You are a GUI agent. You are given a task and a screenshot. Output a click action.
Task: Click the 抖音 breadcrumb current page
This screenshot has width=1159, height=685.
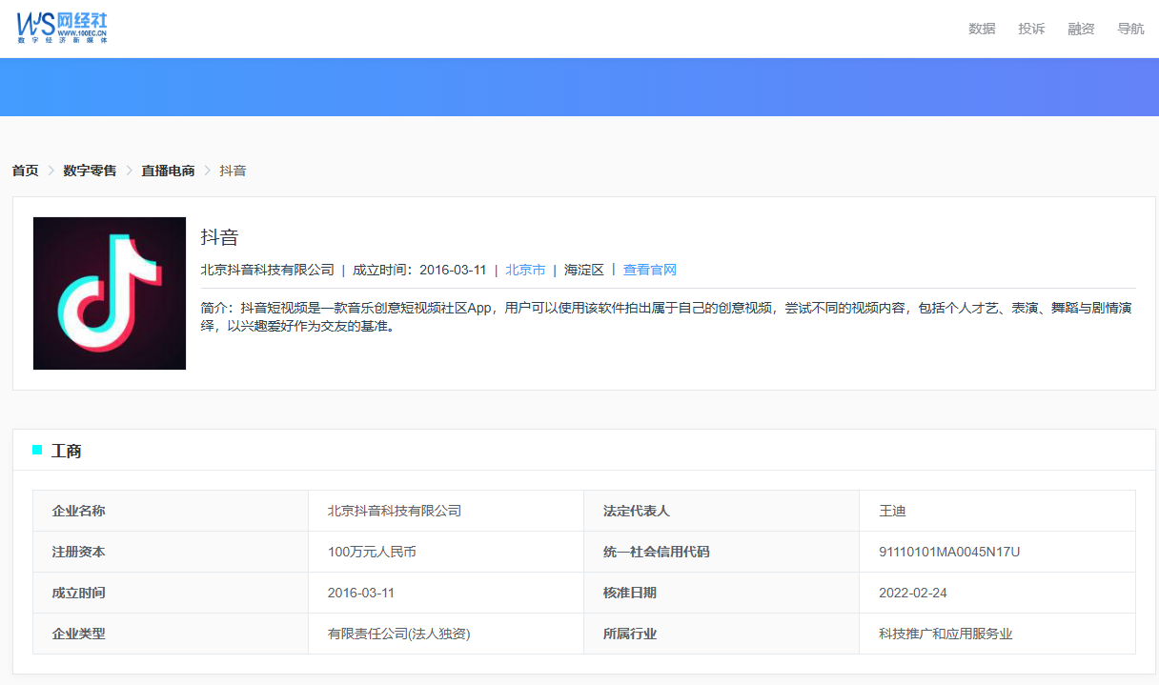click(x=234, y=171)
